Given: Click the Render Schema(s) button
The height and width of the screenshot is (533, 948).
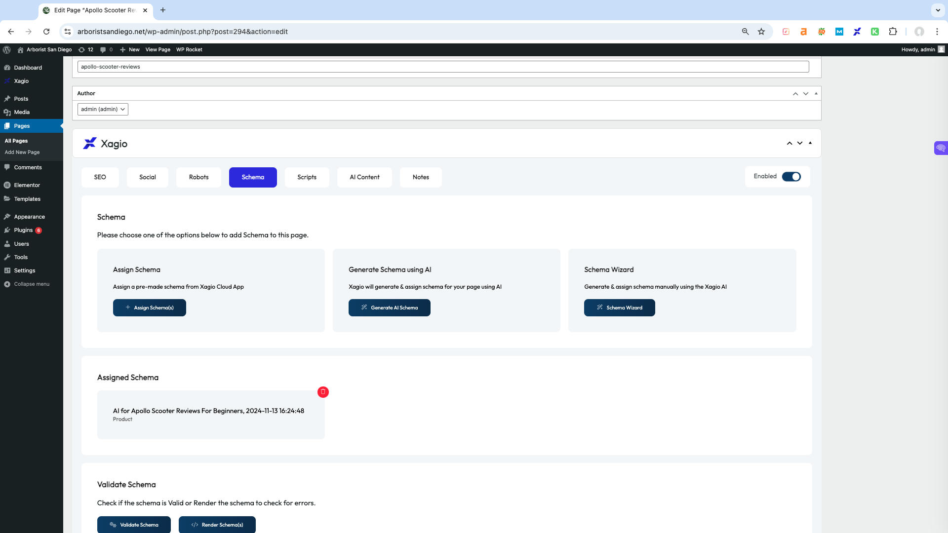Looking at the screenshot, I should pos(217,525).
